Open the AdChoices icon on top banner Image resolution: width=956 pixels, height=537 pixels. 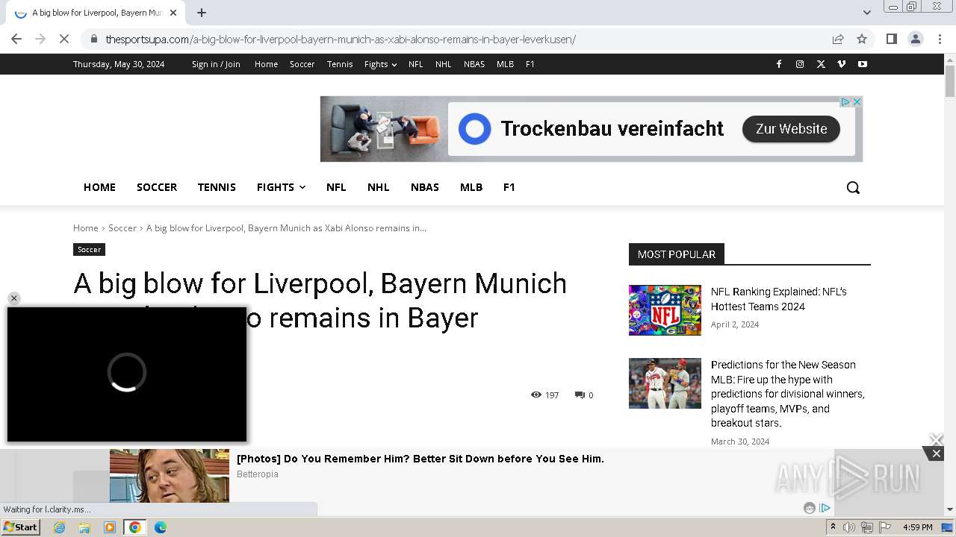845,102
